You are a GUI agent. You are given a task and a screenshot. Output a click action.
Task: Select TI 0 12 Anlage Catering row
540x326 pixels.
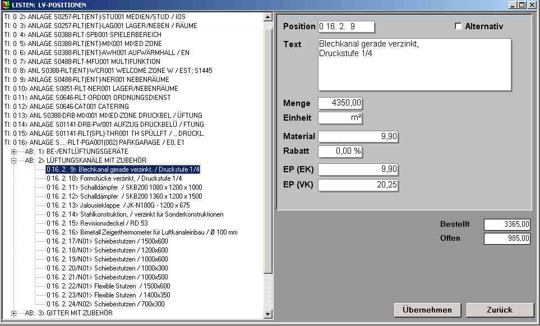tap(66, 107)
